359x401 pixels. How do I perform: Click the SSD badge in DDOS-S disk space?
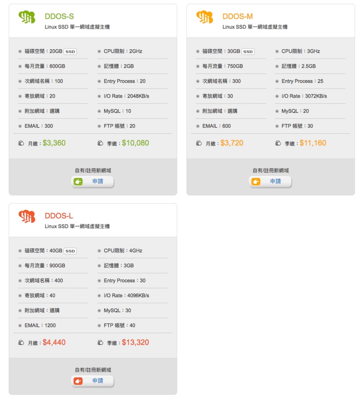point(70,51)
